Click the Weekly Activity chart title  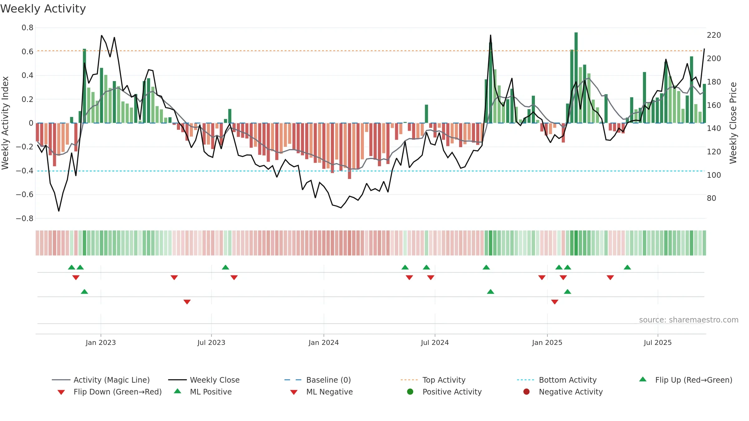tap(43, 9)
